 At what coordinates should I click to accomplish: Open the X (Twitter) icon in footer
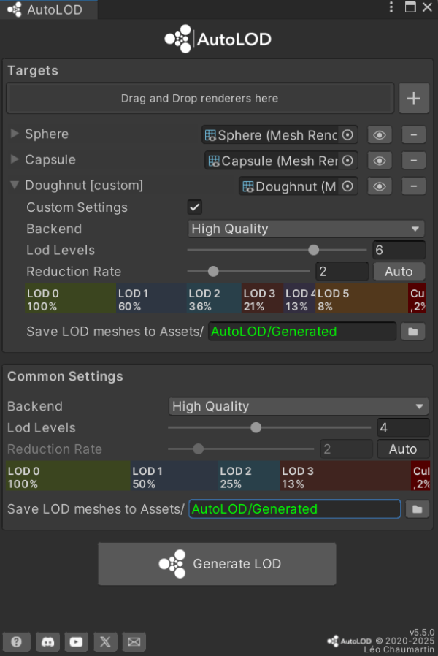(105, 641)
